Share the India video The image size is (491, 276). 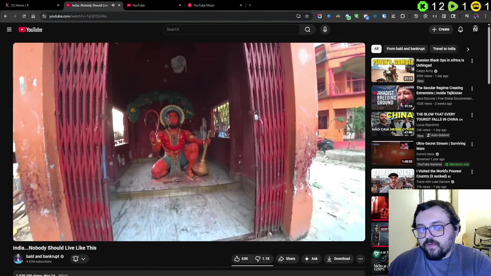(287, 259)
